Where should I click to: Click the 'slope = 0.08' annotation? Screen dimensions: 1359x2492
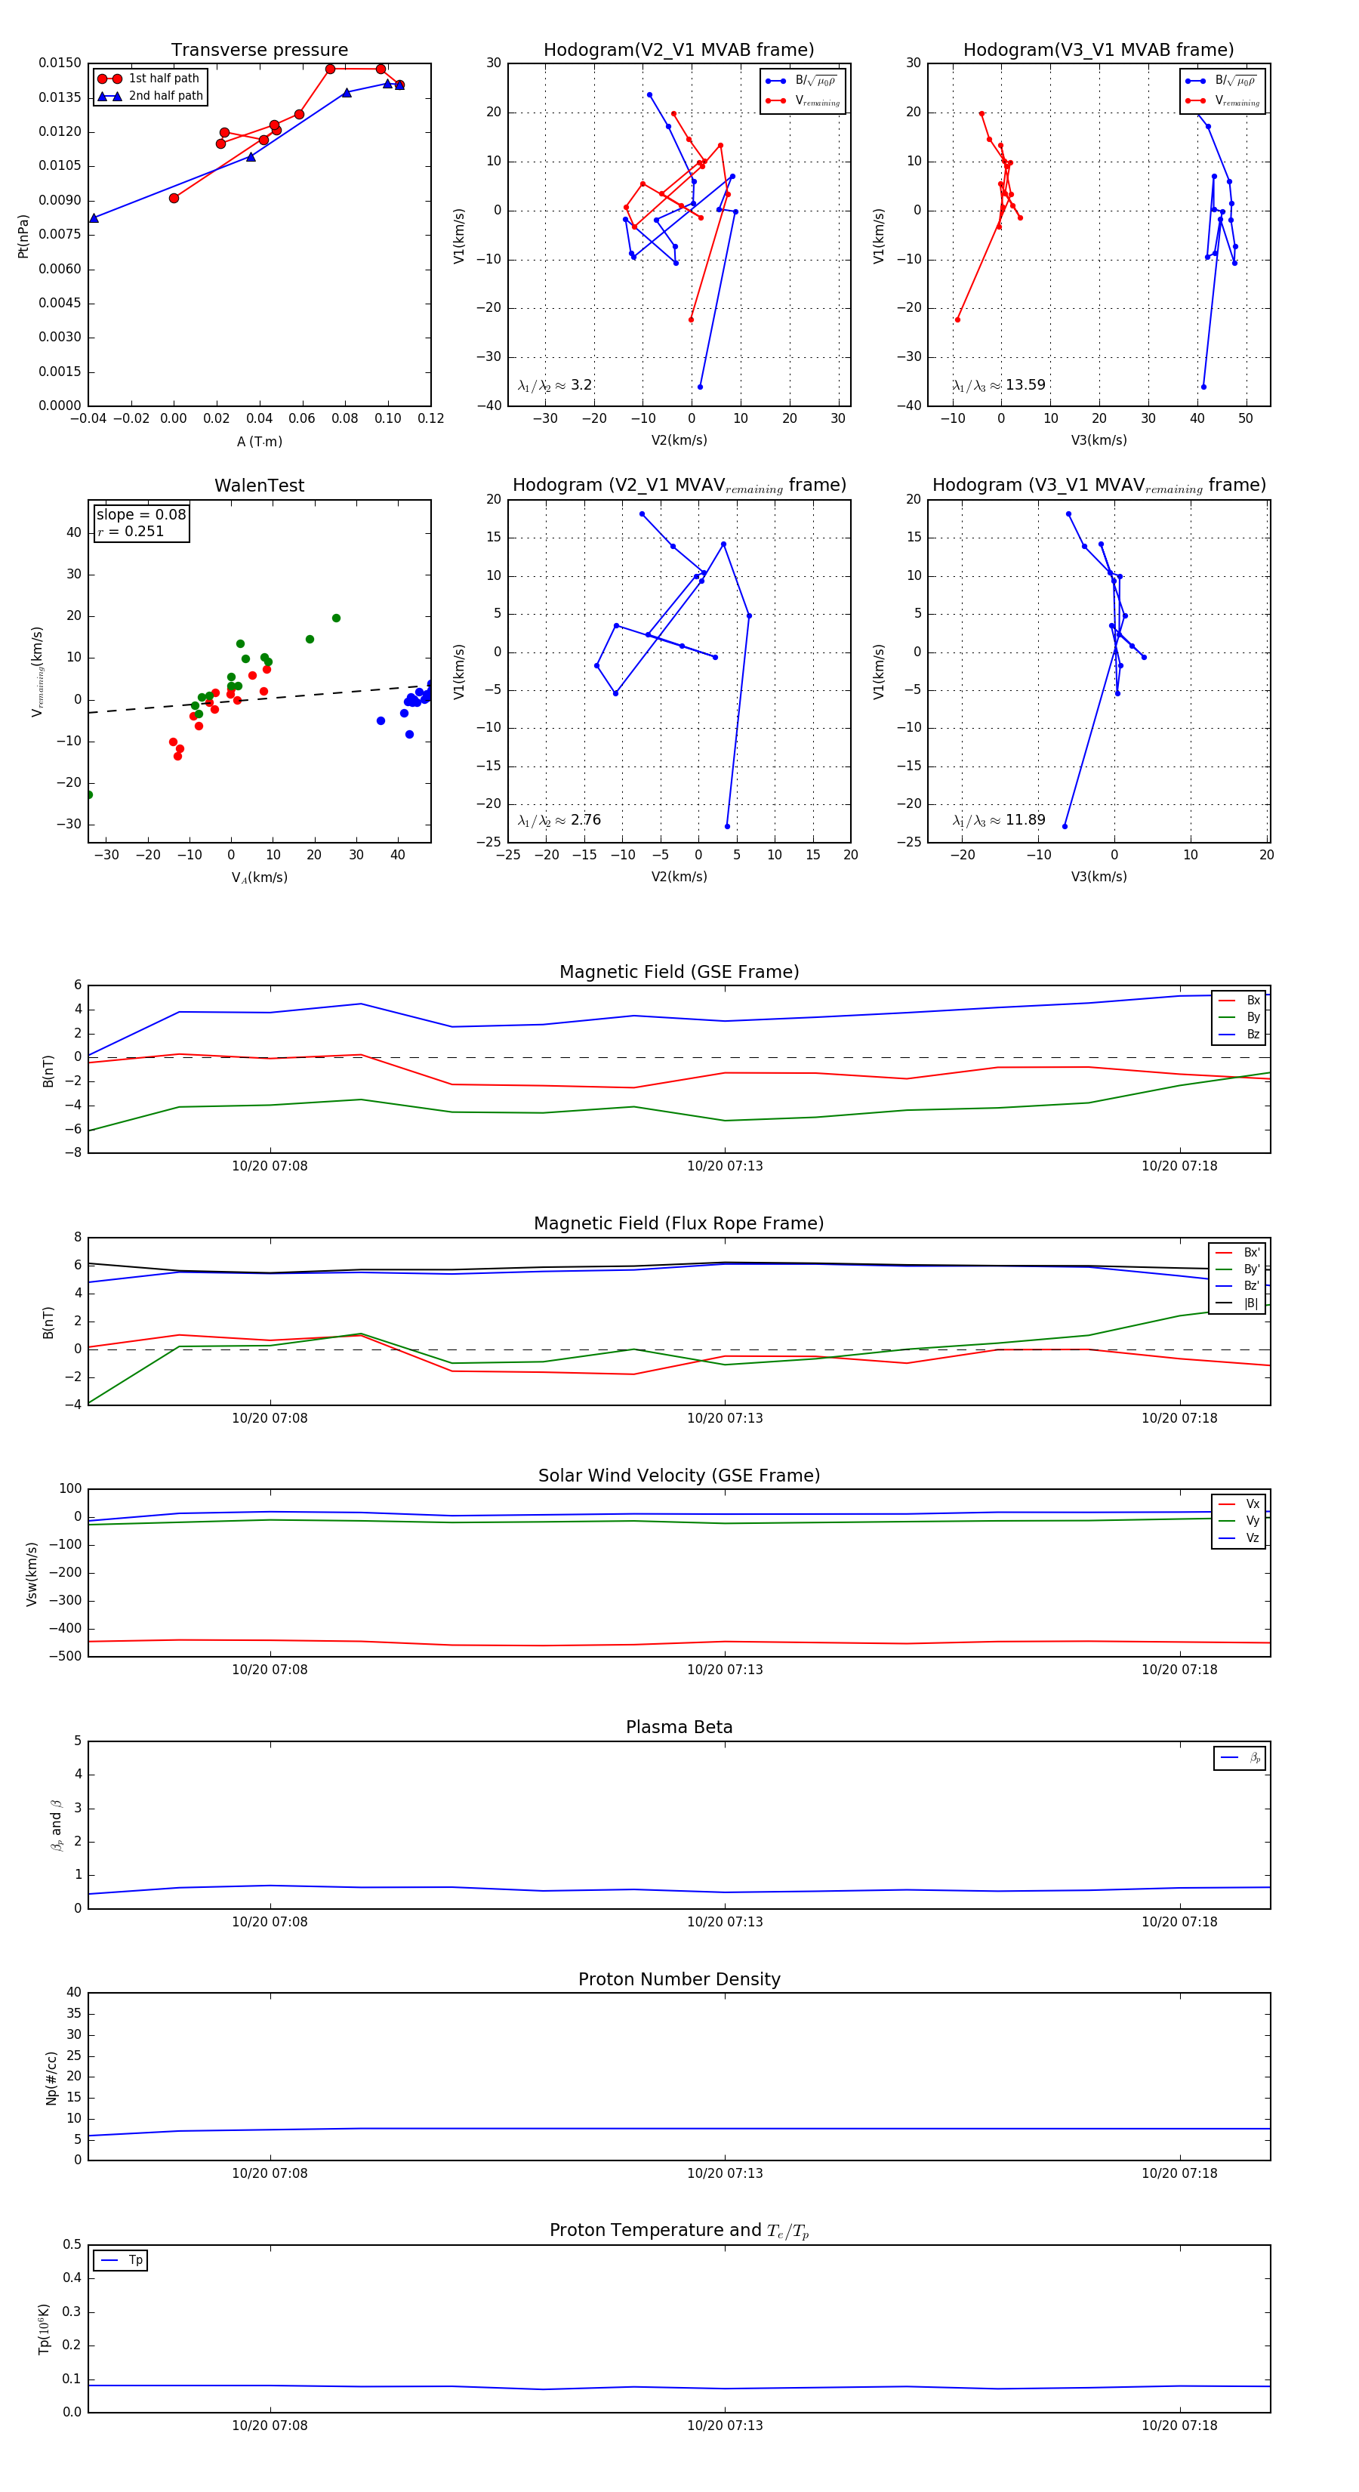pos(141,515)
